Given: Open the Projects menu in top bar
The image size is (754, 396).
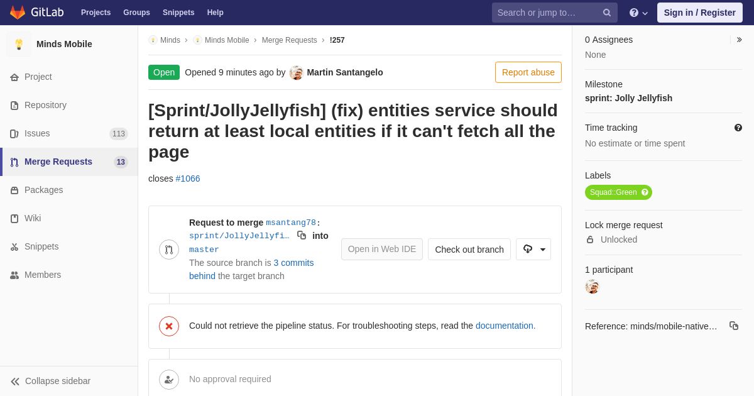Looking at the screenshot, I should pos(96,13).
